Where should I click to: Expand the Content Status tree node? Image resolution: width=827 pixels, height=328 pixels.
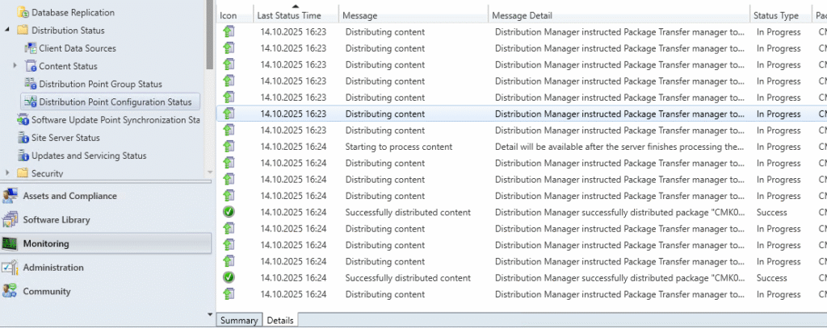(x=15, y=66)
